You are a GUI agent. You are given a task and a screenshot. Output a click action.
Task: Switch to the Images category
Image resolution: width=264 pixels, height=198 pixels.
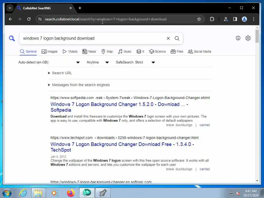click(x=49, y=52)
